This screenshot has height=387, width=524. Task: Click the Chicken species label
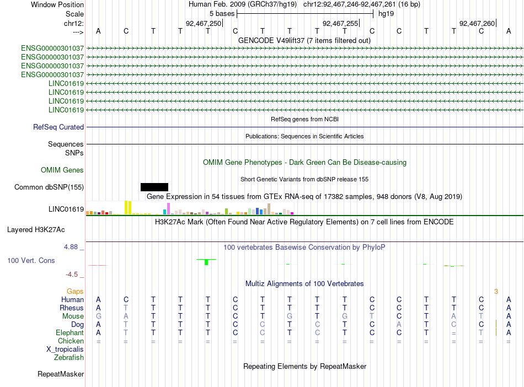click(71, 341)
